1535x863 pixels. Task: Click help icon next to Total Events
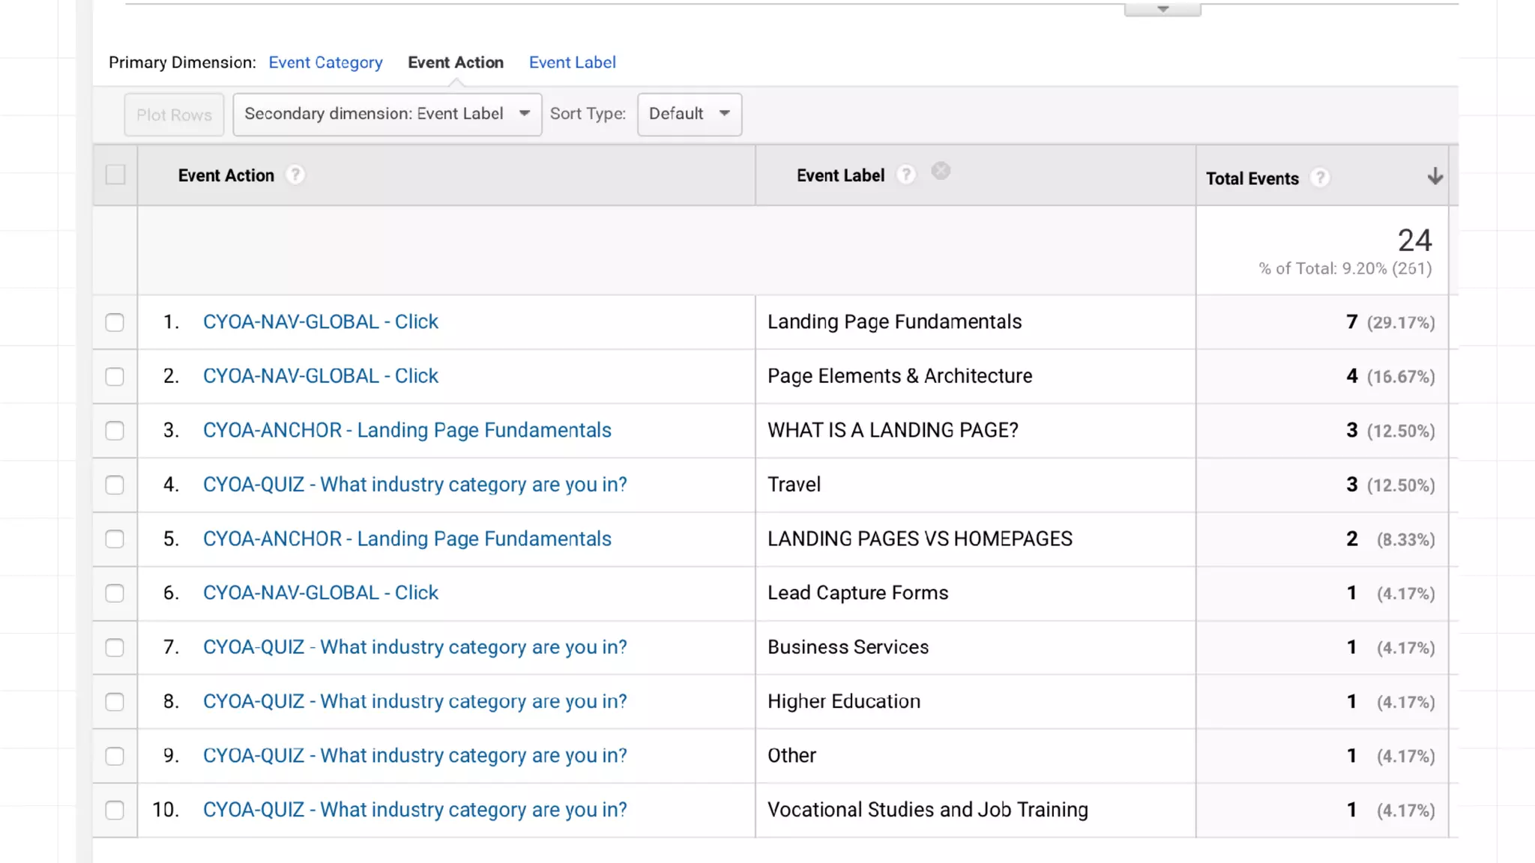pyautogui.click(x=1320, y=178)
